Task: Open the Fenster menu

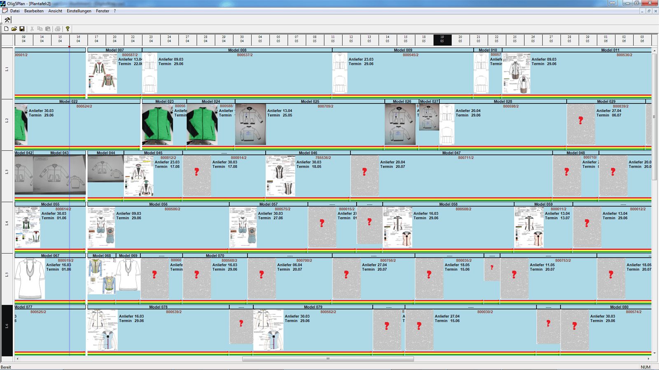Action: coord(103,11)
